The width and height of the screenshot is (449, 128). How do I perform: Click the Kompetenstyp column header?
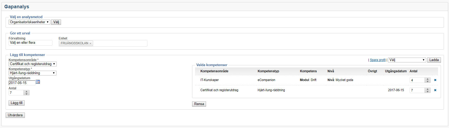tap(268, 71)
